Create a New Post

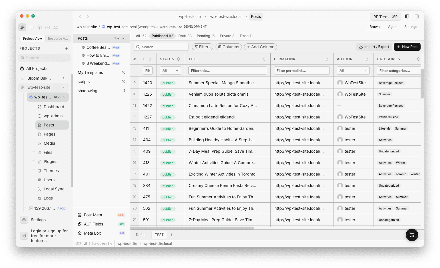point(407,47)
